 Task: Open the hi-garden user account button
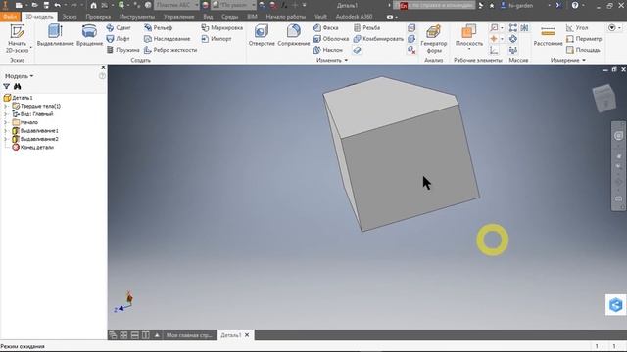[x=517, y=5]
